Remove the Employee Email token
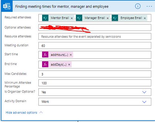This screenshot has height=122, width=155. (145, 18)
